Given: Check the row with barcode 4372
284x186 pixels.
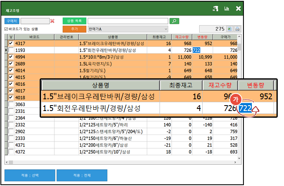Looking at the screenshot, I should pos(11,152).
